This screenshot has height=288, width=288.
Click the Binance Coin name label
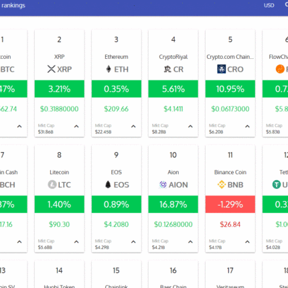(230, 172)
